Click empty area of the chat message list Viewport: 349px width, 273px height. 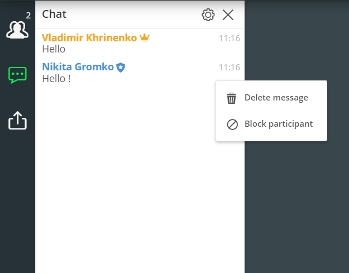click(x=125, y=178)
